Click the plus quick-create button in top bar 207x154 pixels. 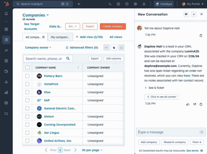[x=79, y=4]
